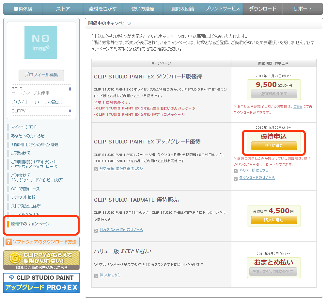
Task: Open ご注文状況 sidebar item
Action: (x=37, y=177)
